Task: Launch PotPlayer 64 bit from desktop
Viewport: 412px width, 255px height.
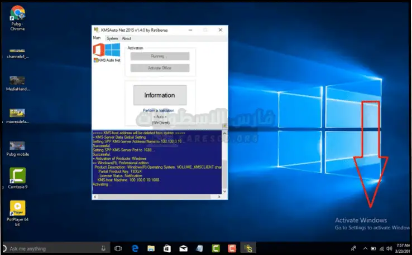Action: (x=17, y=210)
